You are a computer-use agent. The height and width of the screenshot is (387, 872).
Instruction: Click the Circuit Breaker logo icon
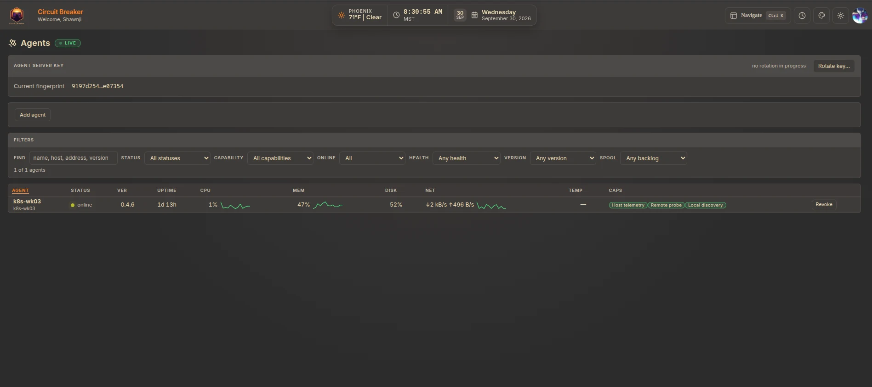click(17, 16)
